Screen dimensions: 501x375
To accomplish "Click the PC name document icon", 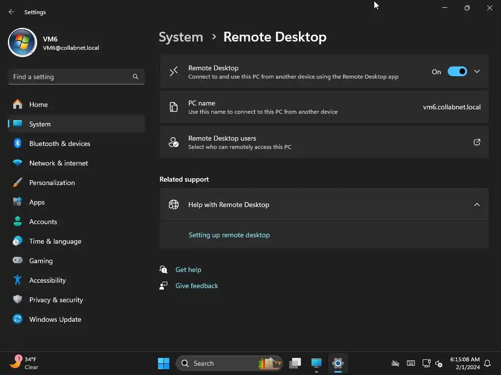I will (x=174, y=107).
